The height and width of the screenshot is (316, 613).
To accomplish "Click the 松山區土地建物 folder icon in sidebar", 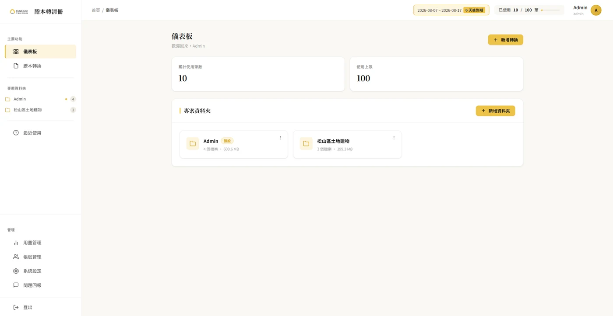I will (7, 110).
